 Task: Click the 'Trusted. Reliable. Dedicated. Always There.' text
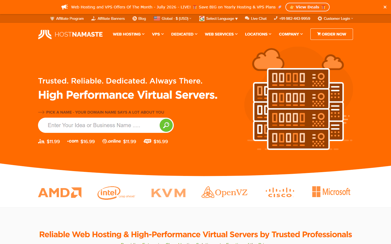coord(120,81)
